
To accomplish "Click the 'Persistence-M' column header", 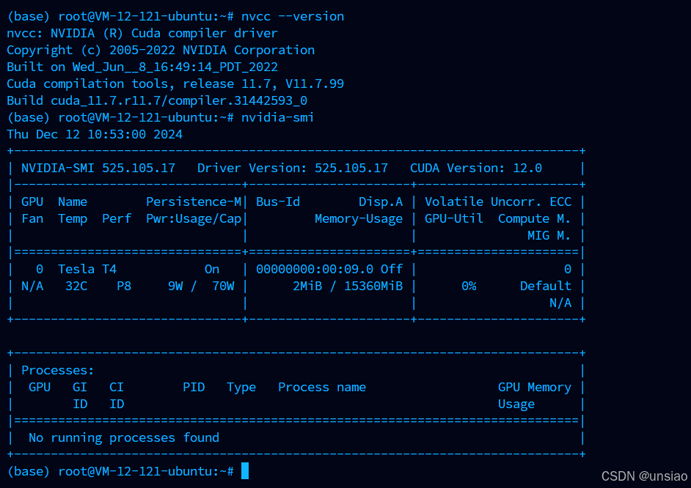I will (194, 202).
